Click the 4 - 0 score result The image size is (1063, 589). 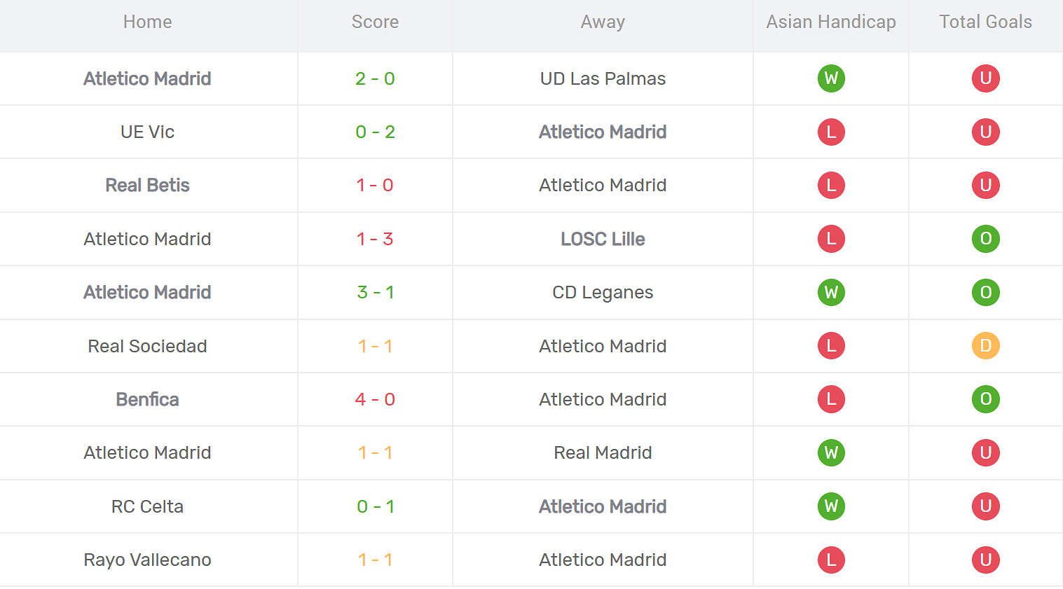pos(375,399)
